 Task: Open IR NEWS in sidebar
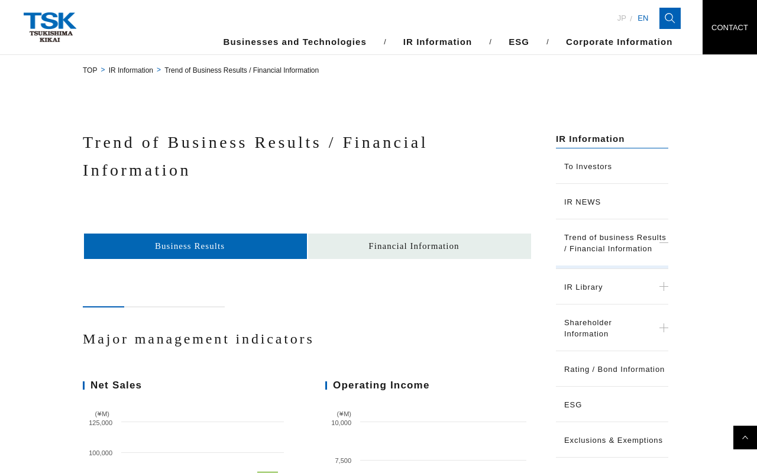(x=583, y=202)
